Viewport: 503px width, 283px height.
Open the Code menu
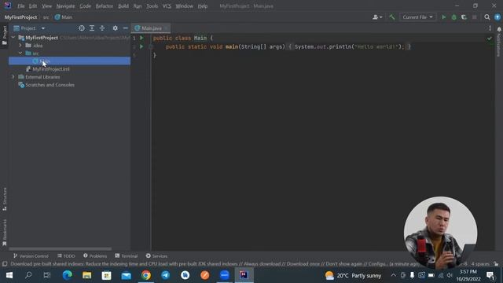(85, 6)
